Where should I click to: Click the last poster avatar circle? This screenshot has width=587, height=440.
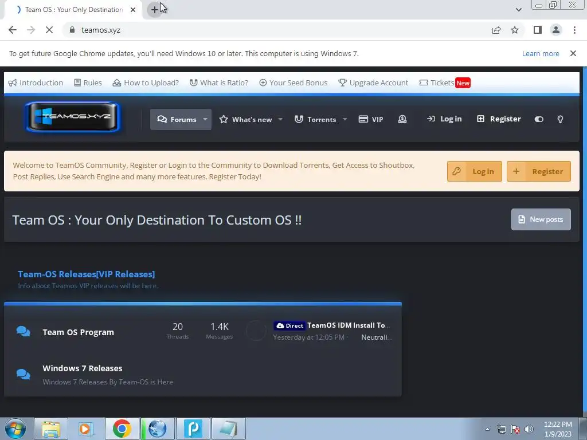coord(256,331)
